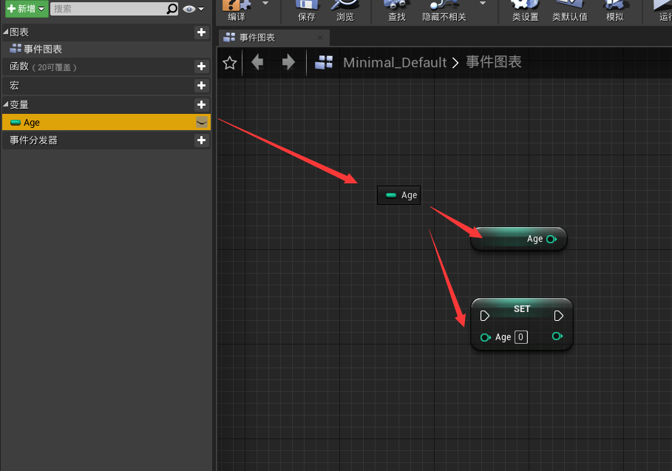
Task: Click the Find (查找) toolbar icon
Action: pos(397,7)
